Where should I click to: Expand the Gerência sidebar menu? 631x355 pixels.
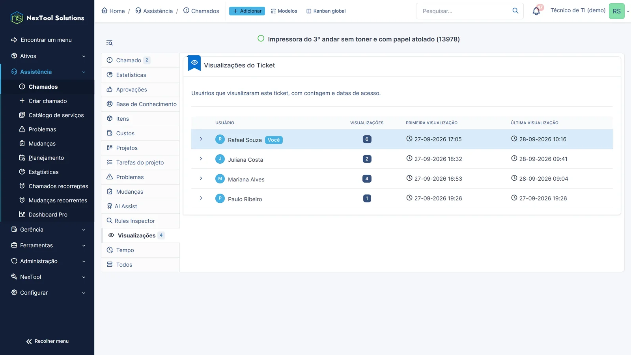tap(47, 230)
